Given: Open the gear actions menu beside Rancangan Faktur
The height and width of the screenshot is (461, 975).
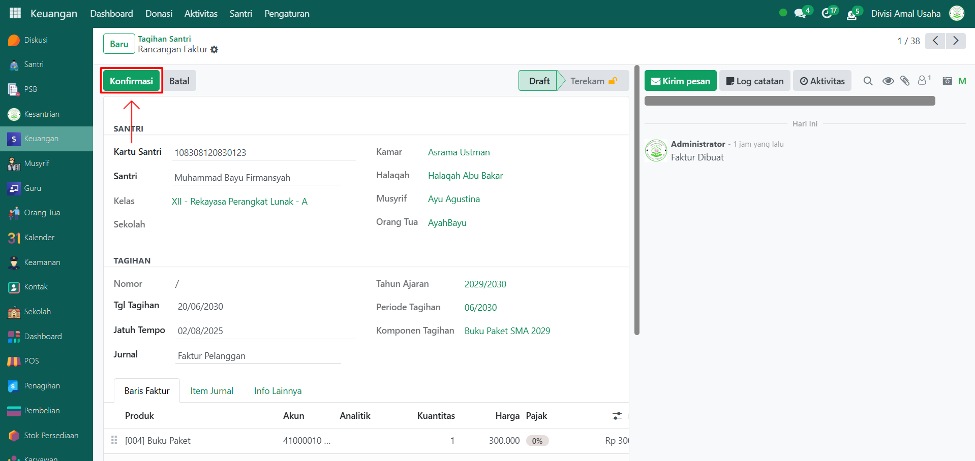Looking at the screenshot, I should (215, 50).
